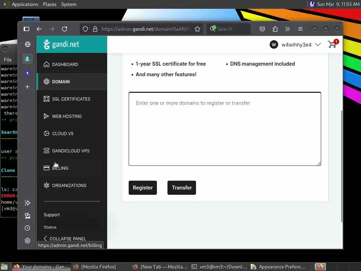Screen dimensions: 361x271
Task: Select Domain in the left menu
Action: point(72,82)
